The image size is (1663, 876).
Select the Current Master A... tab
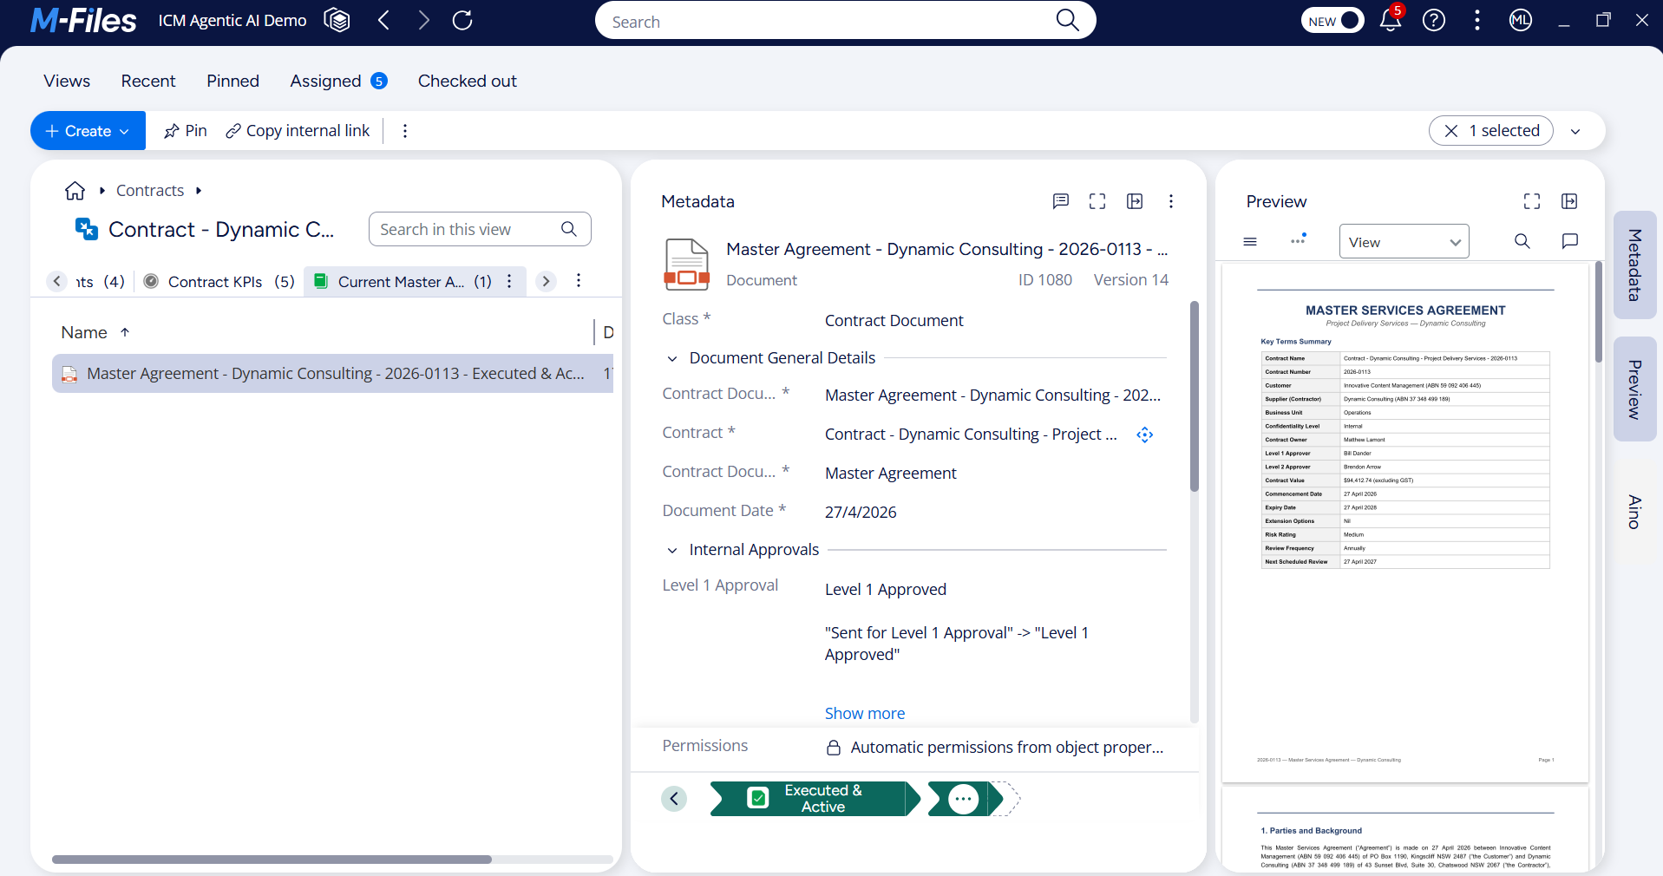(403, 281)
